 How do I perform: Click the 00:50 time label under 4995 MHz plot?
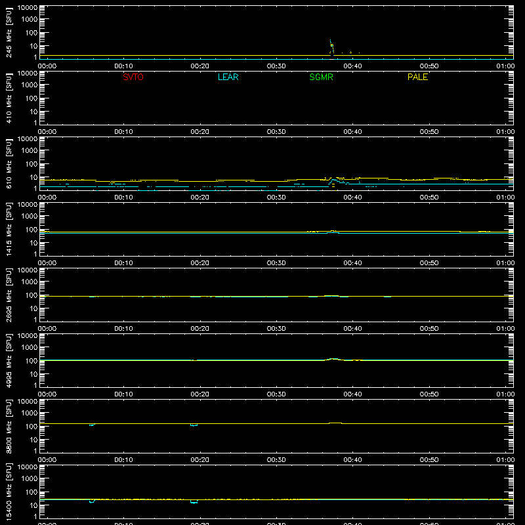[x=429, y=394]
